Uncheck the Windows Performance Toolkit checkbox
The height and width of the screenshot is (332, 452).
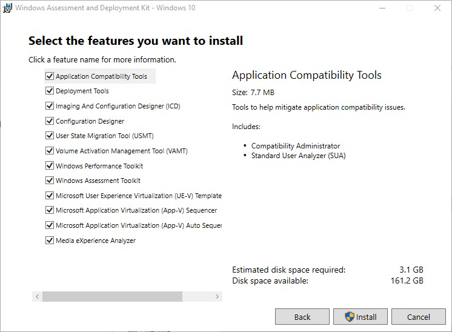pyautogui.click(x=50, y=166)
